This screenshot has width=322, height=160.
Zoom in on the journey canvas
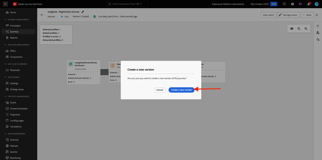tap(306, 29)
